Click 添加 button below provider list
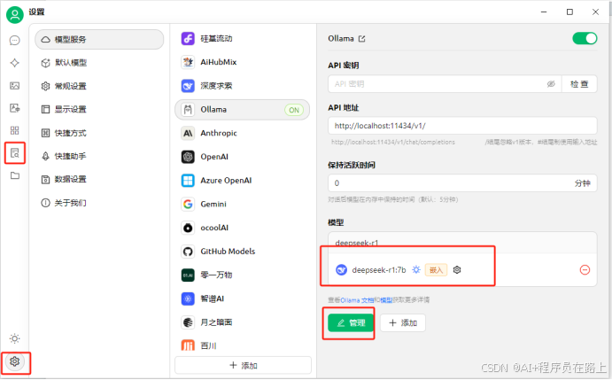 (243, 365)
